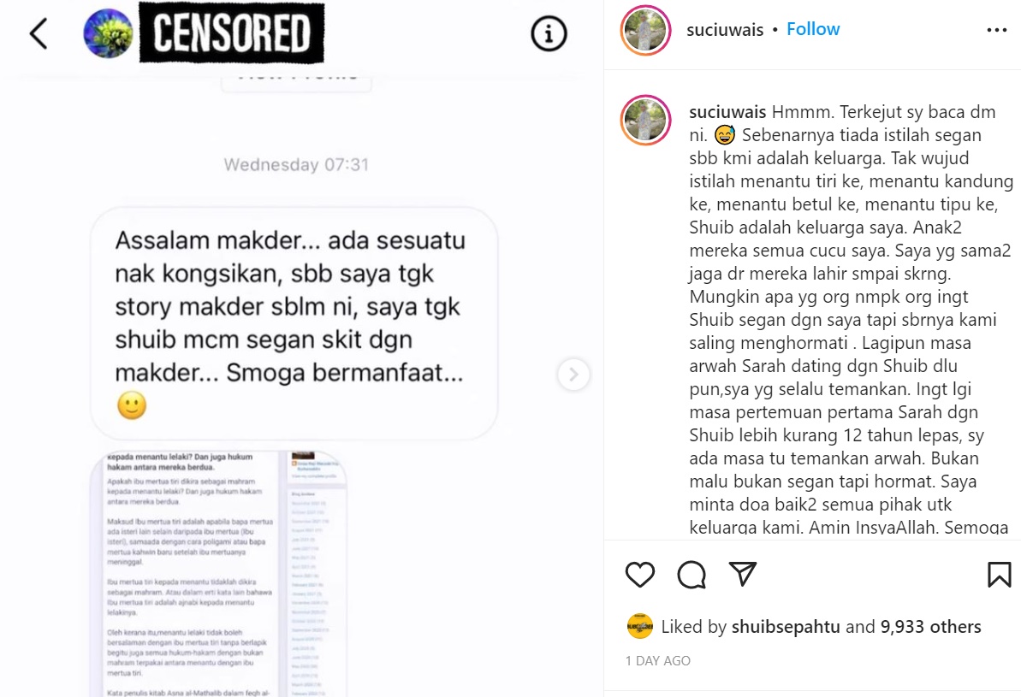Click suciuwais avatar beside the caption
1021x697 pixels.
coord(645,120)
